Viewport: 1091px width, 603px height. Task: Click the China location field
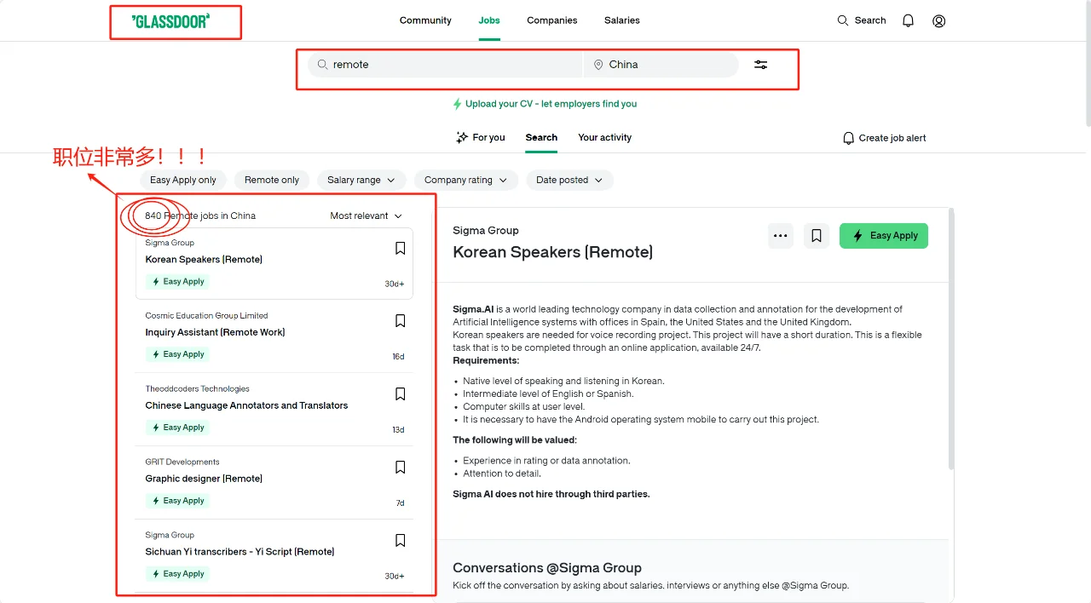pyautogui.click(x=661, y=65)
